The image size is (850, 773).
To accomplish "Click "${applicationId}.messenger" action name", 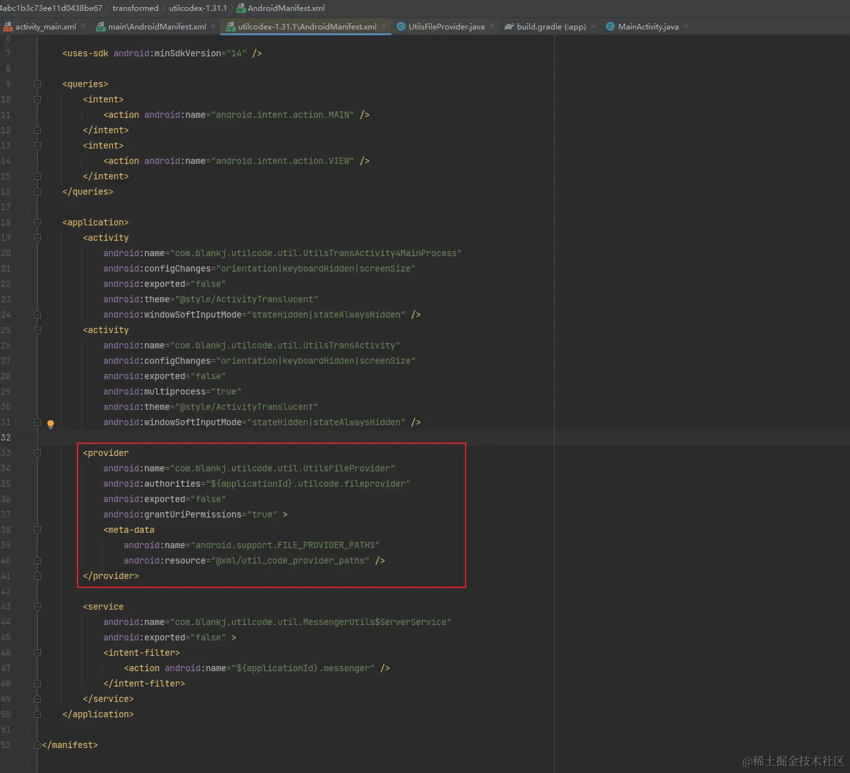I will tap(303, 668).
